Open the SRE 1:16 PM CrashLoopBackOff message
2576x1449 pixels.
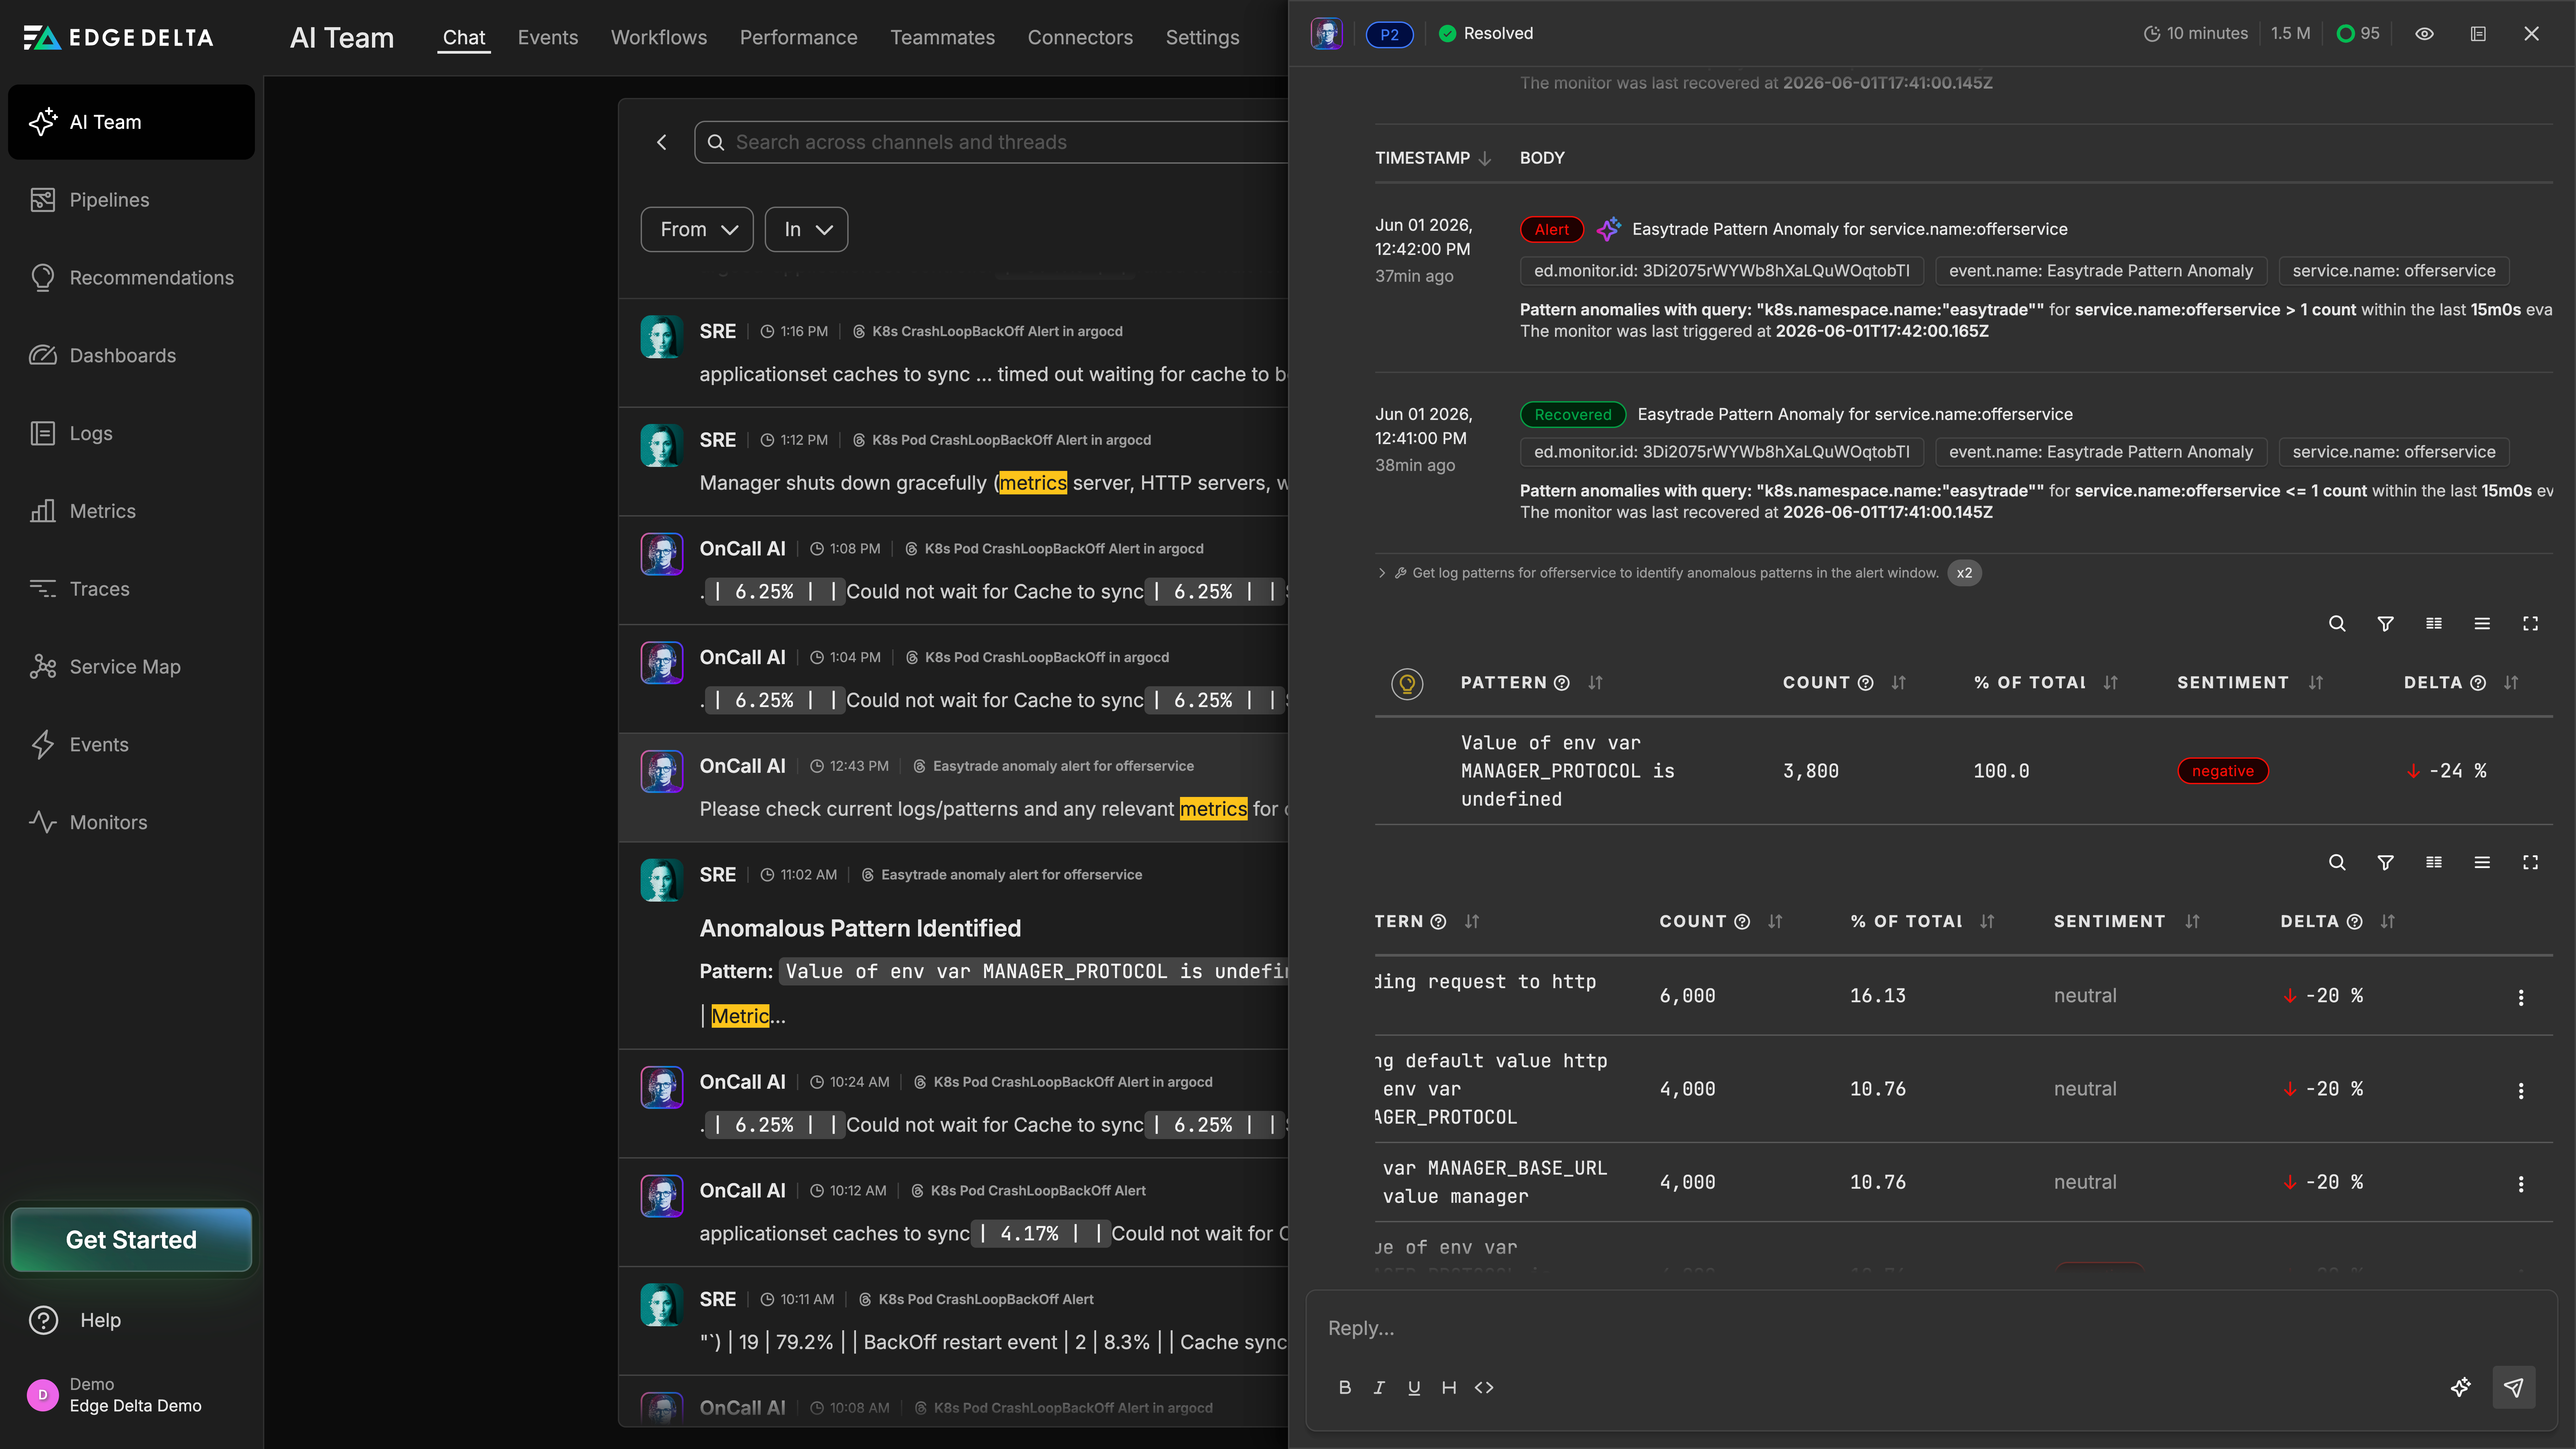[953, 353]
